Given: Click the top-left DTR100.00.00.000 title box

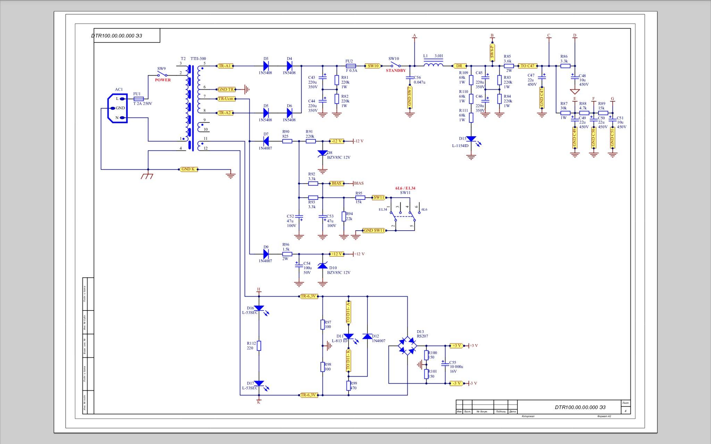Looking at the screenshot, I should pos(126,36).
